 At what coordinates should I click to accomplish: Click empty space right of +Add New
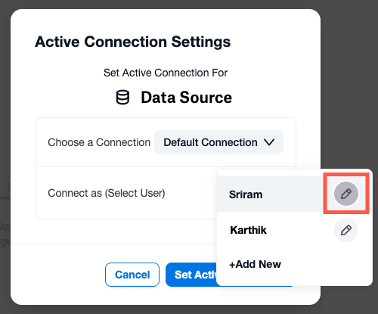[325, 264]
